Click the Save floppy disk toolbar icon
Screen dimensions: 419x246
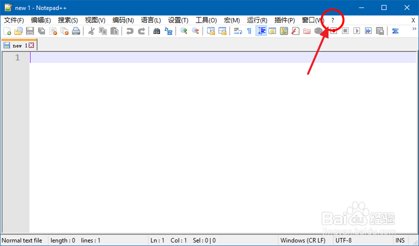pos(30,31)
